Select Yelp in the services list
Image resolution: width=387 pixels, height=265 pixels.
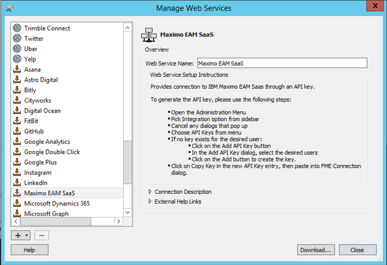coord(30,59)
